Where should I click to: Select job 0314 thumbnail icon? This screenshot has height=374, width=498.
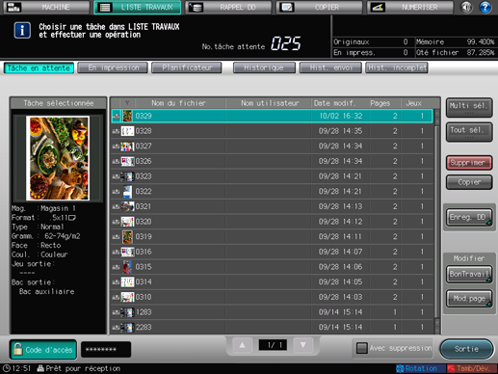click(127, 282)
